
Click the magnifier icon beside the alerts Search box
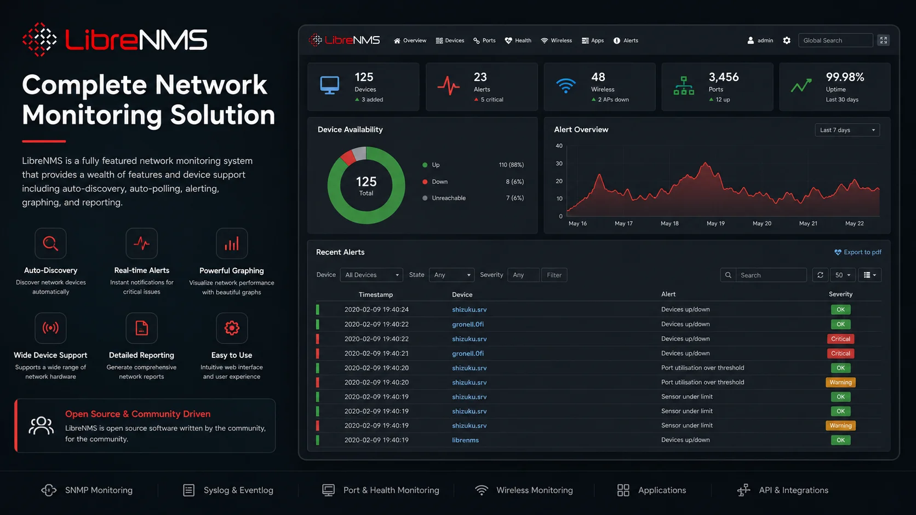(728, 275)
